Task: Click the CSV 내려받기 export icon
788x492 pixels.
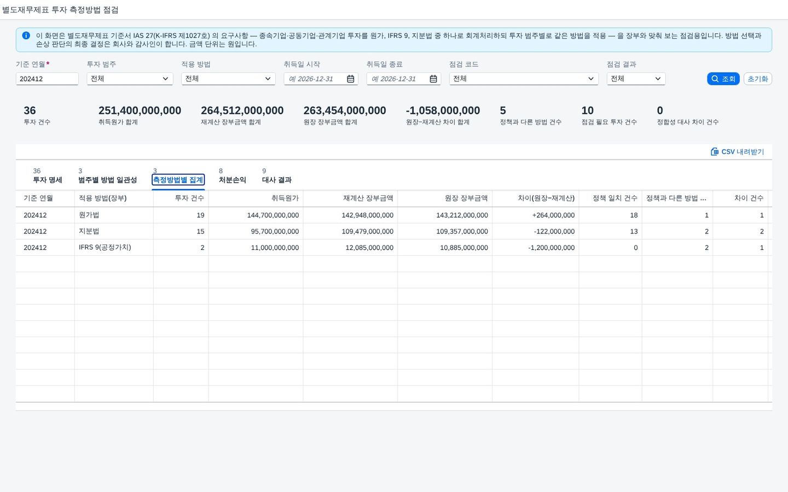Action: (715, 151)
